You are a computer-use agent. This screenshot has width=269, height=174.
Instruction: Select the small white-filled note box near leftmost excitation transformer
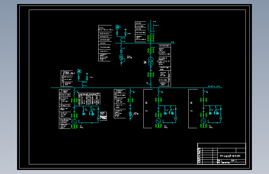103,116
